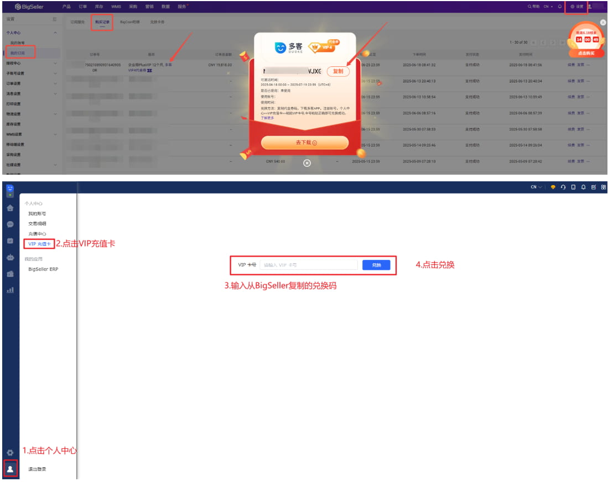Open the Duoke bar chart statistics icon
608x492 pixels.
click(10, 290)
